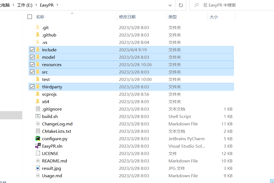
Task: Sort files by 名称 column
Action: (40, 17)
